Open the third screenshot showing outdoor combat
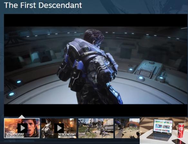The width and height of the screenshot is (188, 144). pos(96,128)
